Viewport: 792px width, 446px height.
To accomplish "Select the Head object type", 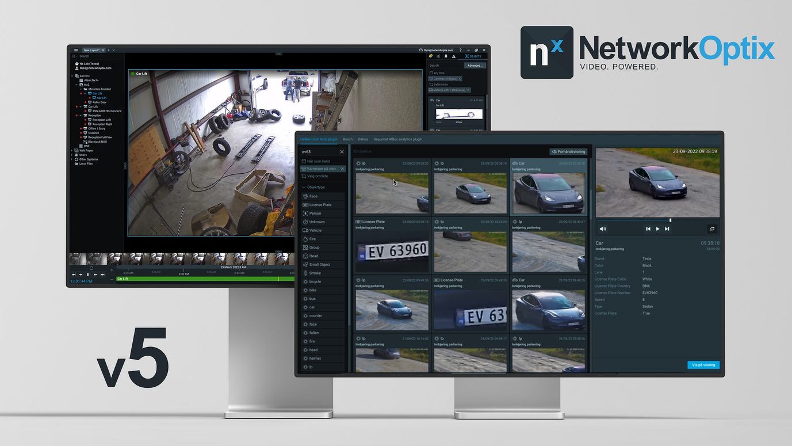I will click(323, 256).
